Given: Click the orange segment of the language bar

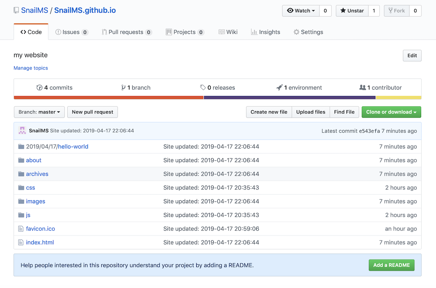Looking at the screenshot, I should coord(109,97).
